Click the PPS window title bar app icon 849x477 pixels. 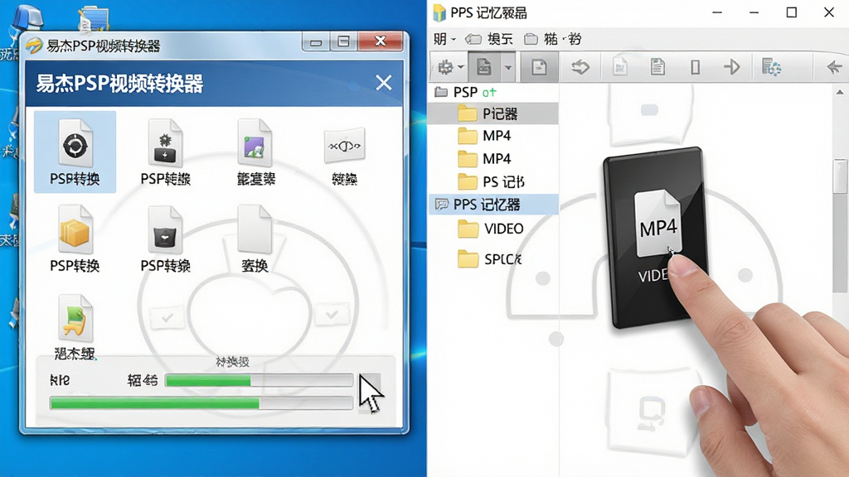[439, 12]
